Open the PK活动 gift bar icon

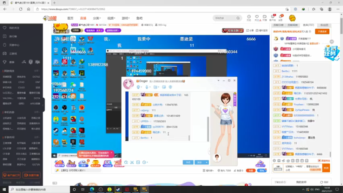point(108,163)
